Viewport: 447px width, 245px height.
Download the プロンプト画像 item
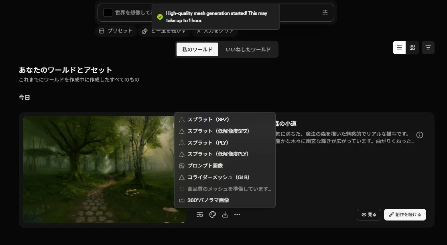click(225, 166)
